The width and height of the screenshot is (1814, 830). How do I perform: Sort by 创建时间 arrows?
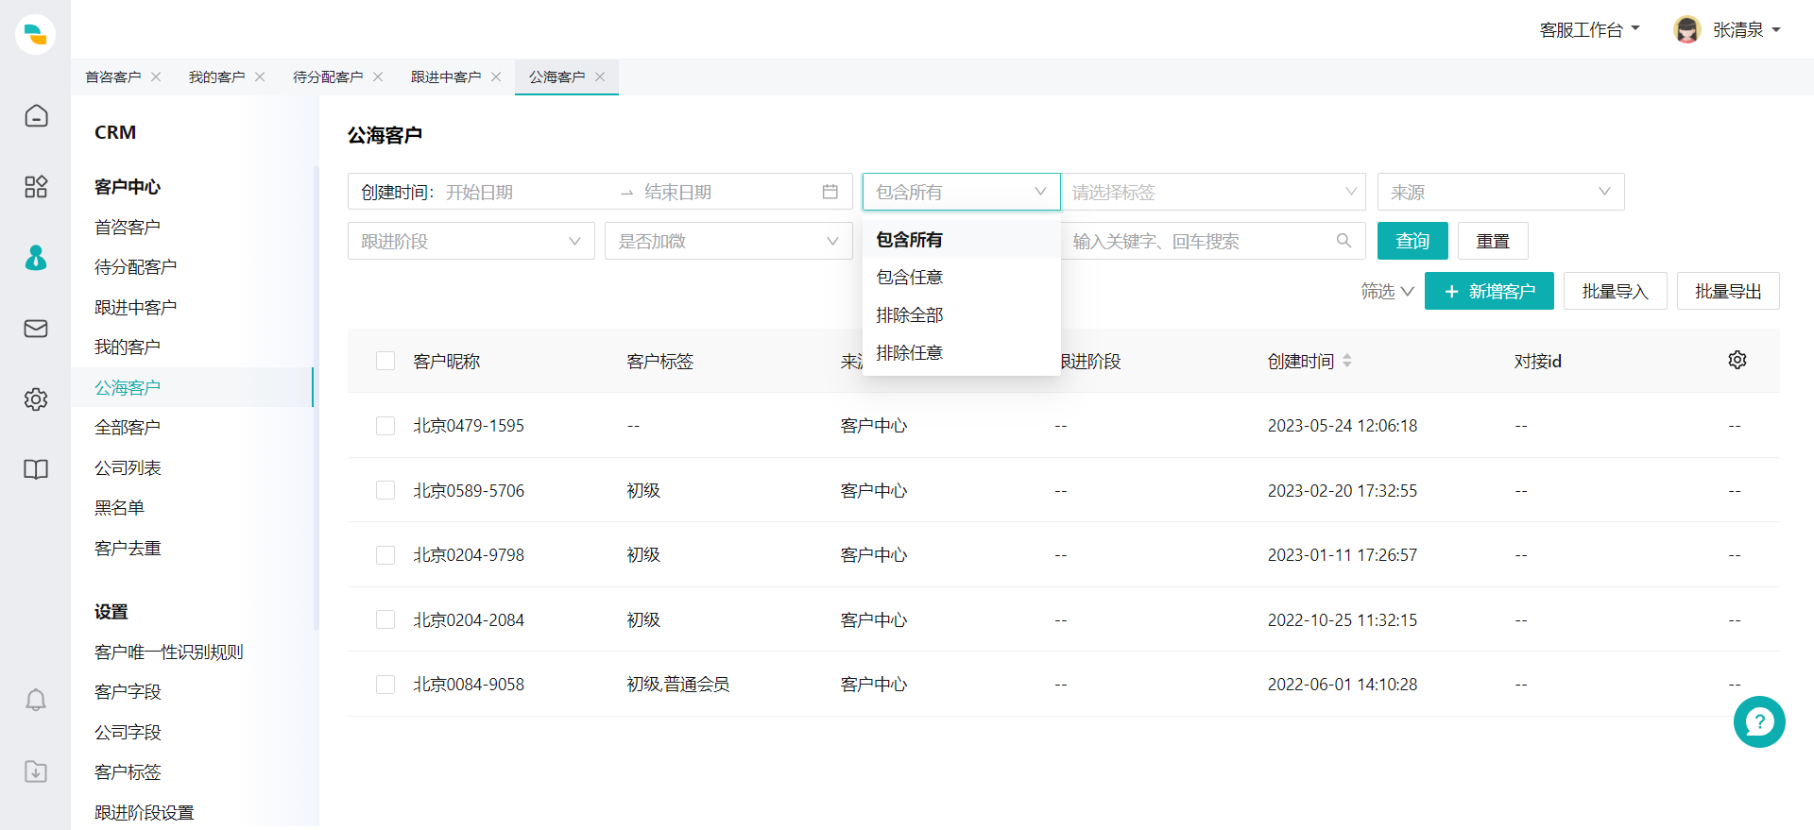(x=1347, y=361)
